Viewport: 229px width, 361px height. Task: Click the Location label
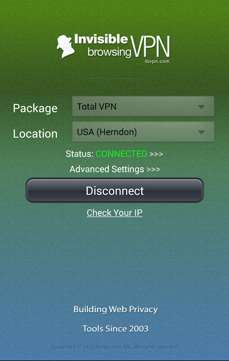(x=35, y=134)
